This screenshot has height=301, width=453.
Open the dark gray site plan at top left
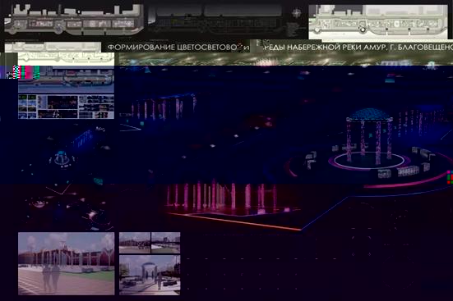[x=74, y=20]
